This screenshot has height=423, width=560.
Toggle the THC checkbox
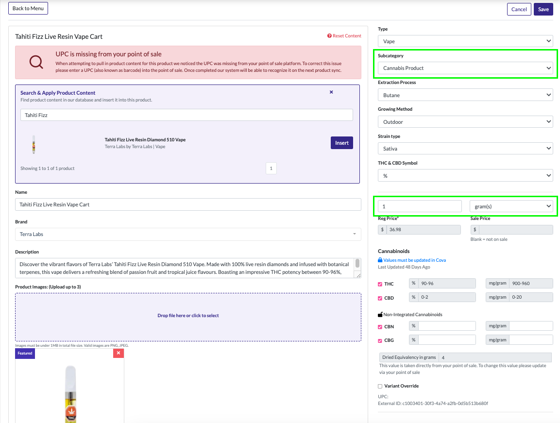click(380, 285)
